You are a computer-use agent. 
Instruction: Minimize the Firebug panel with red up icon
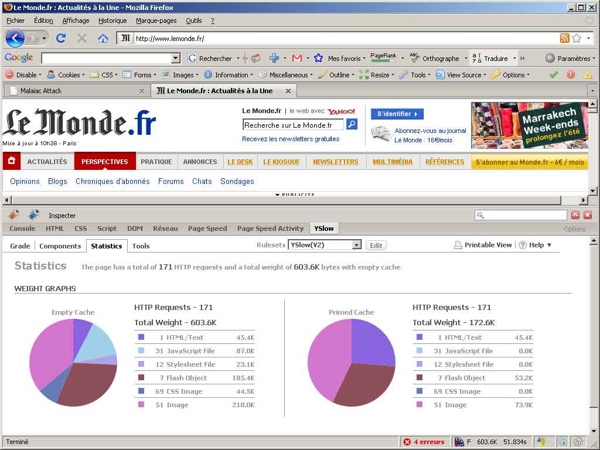tap(575, 215)
